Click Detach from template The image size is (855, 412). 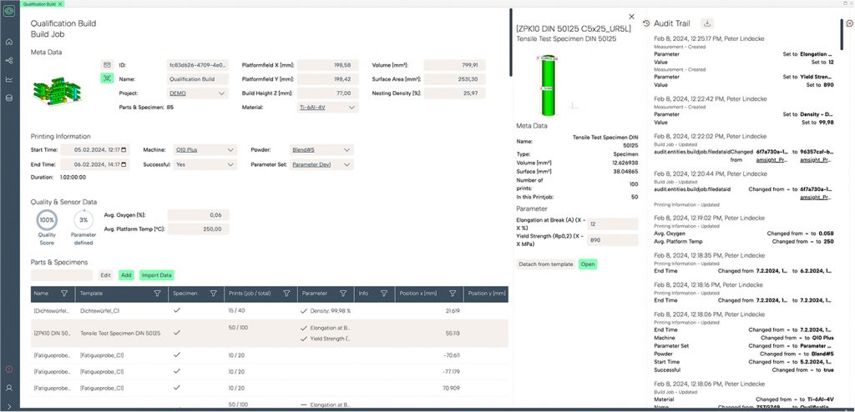point(546,264)
